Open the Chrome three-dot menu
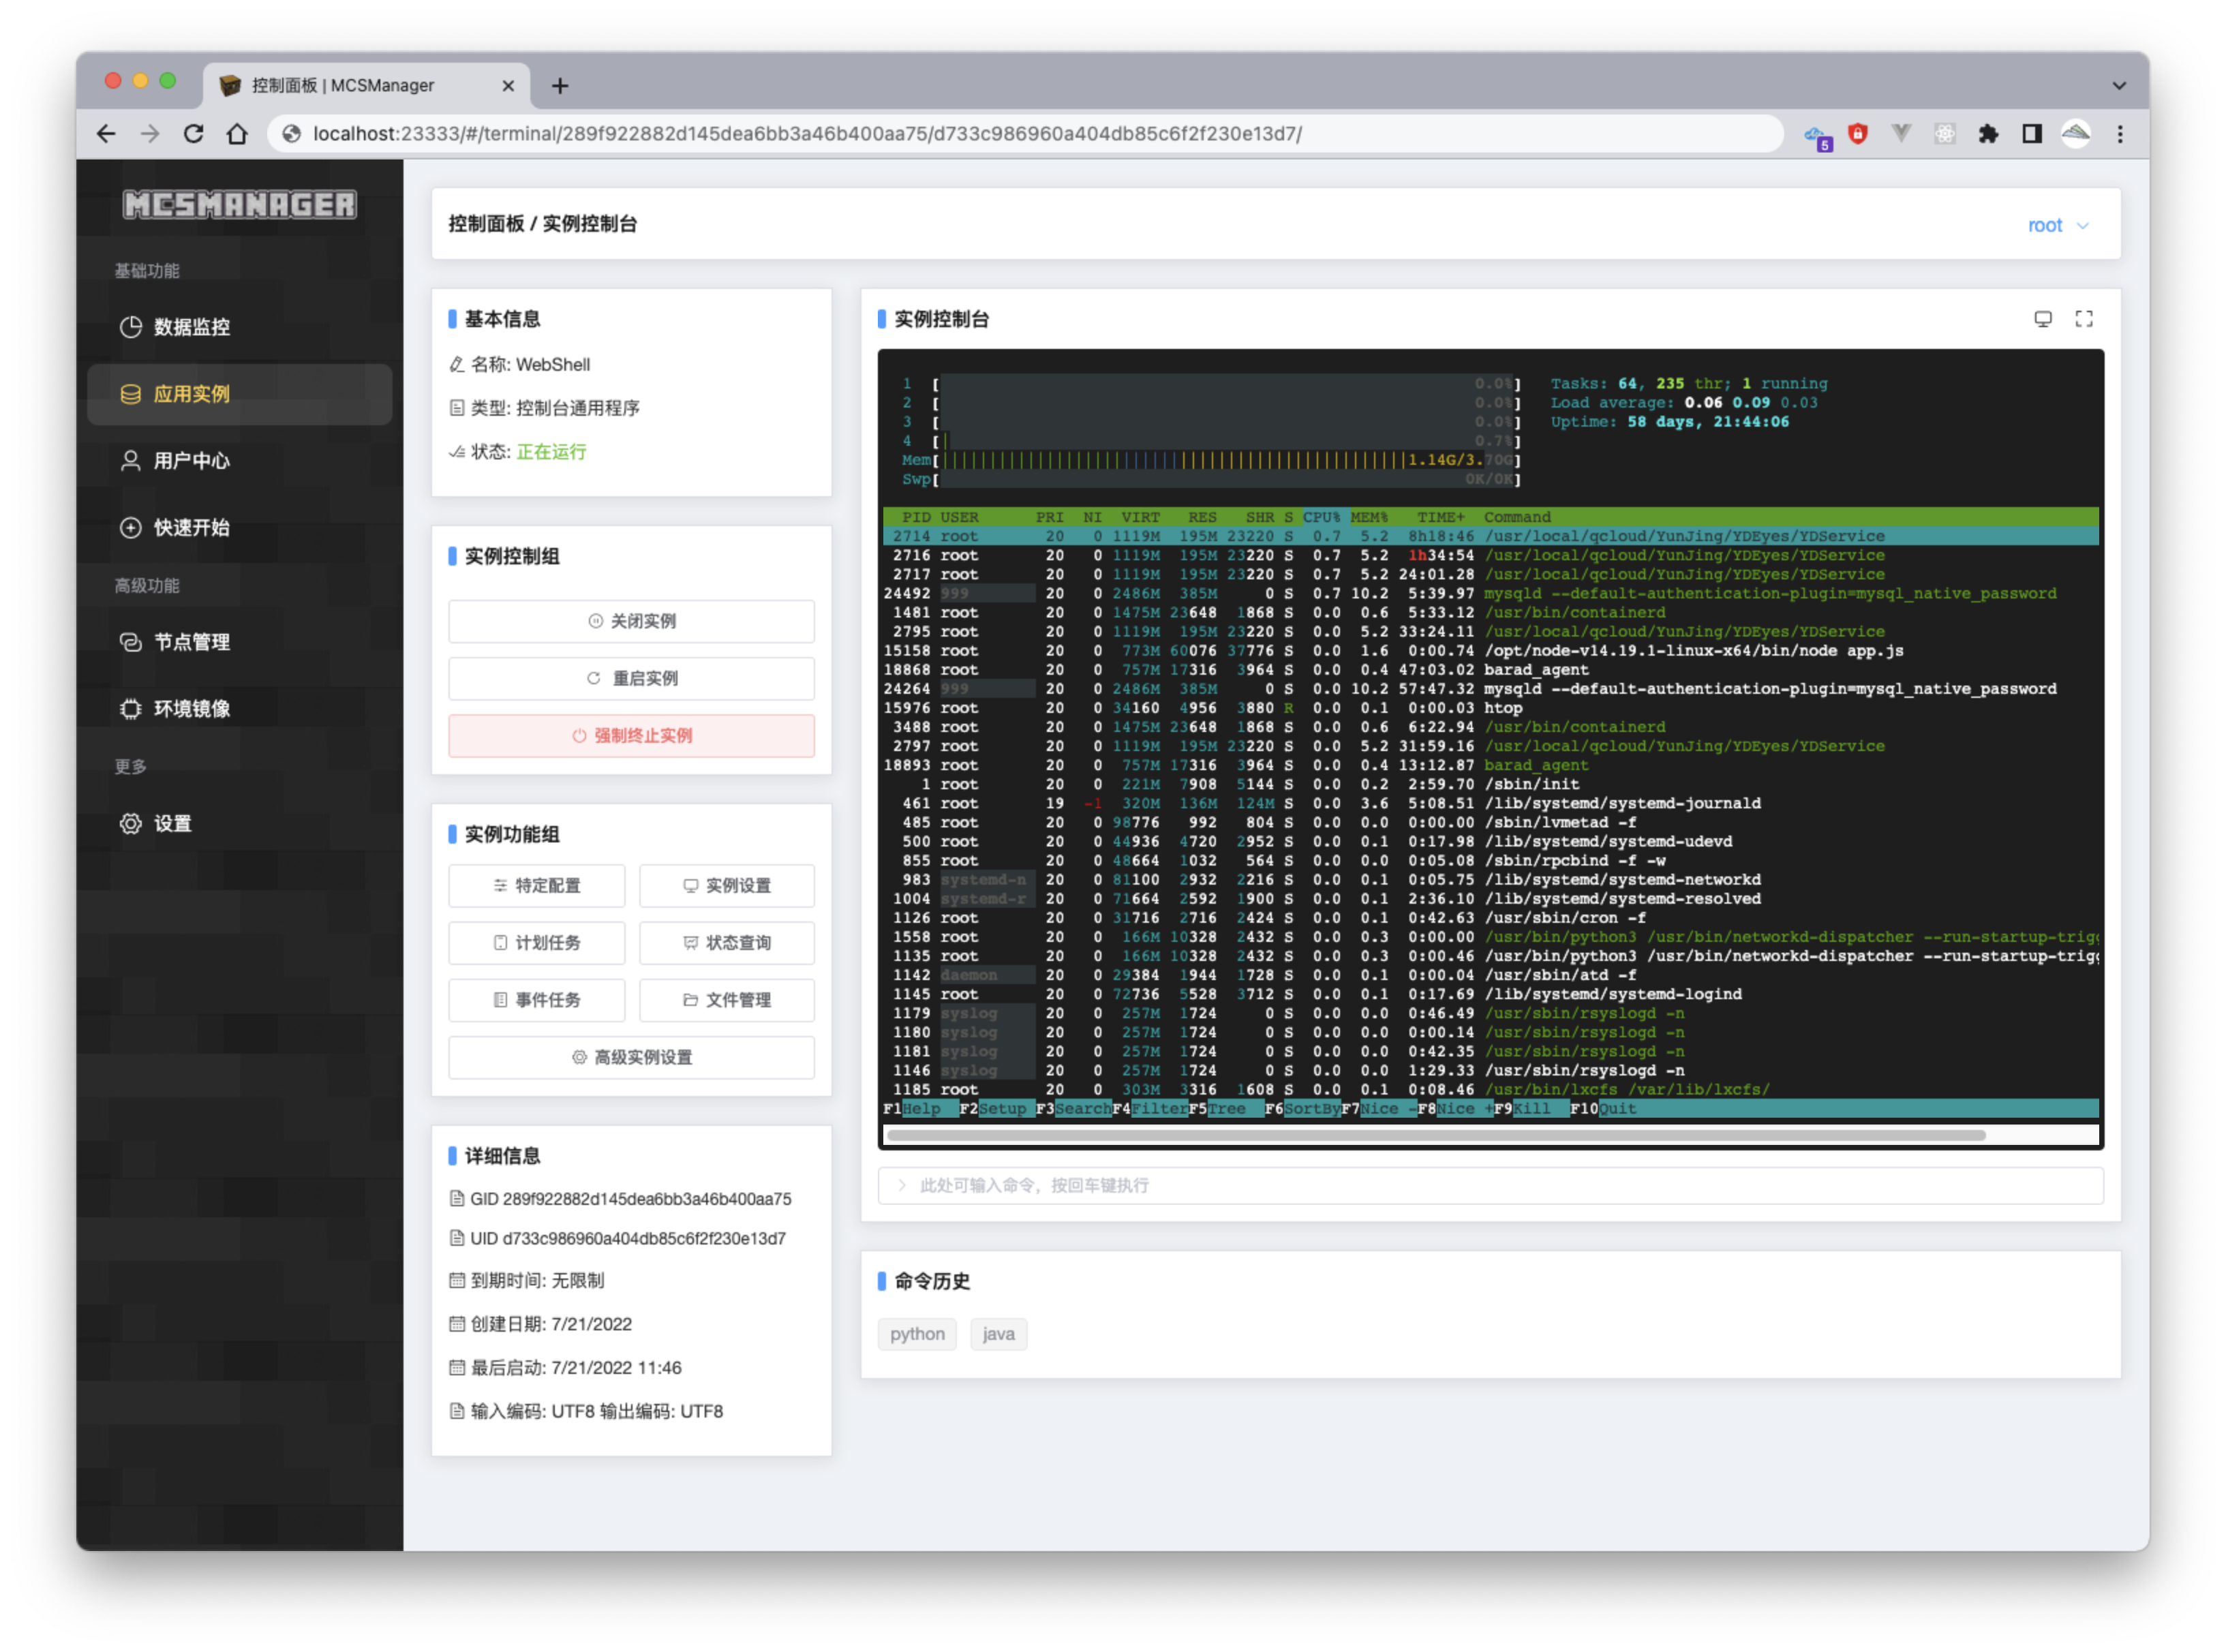Image resolution: width=2226 pixels, height=1652 pixels. coord(2119,134)
